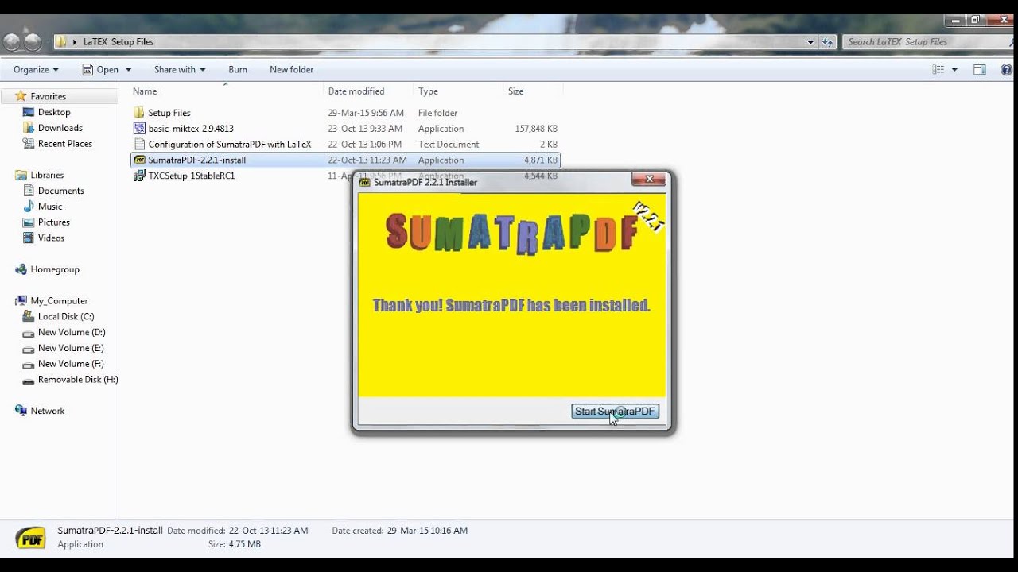1018x572 pixels.
Task: Open New Volume (D:)
Action: coord(71,332)
